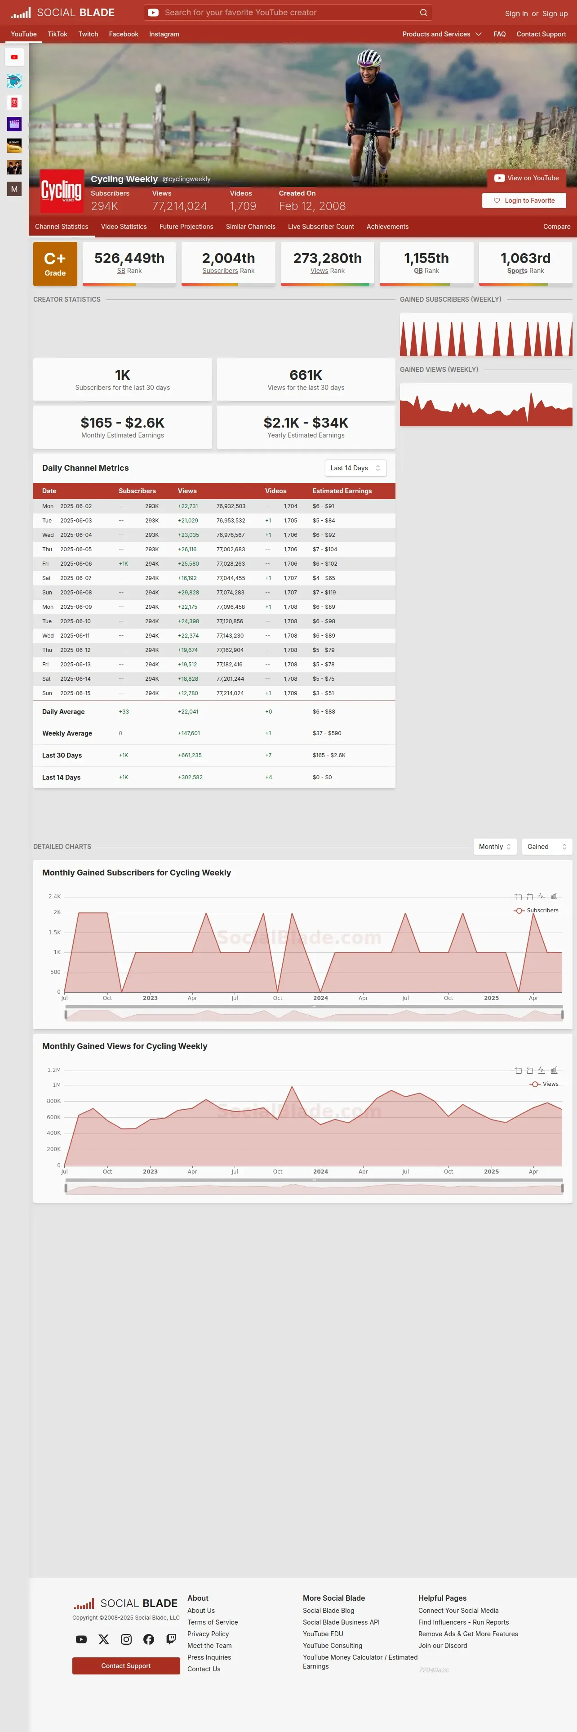Click the heart Login to Favorite button
The width and height of the screenshot is (577, 1732).
pyautogui.click(x=524, y=201)
